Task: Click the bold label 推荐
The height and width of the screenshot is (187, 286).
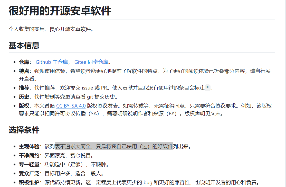Action: coord(24,88)
